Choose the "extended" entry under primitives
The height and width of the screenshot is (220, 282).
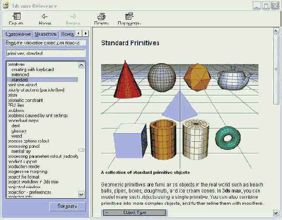[20, 75]
